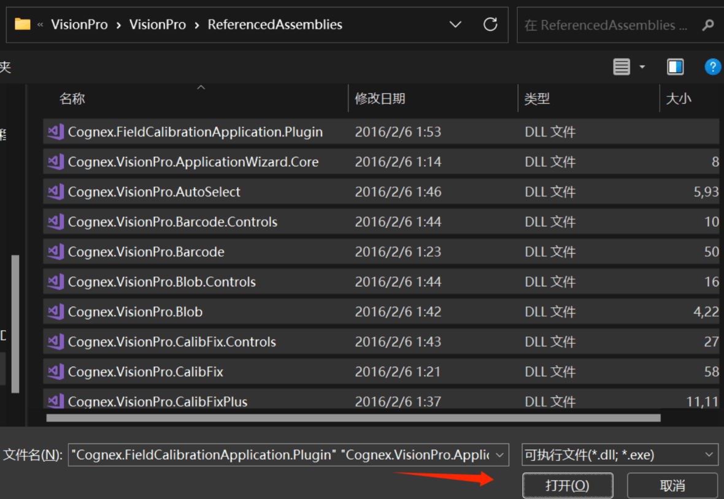Click date 2016/2/6 1:53 cell
The height and width of the screenshot is (499, 724).
point(398,132)
